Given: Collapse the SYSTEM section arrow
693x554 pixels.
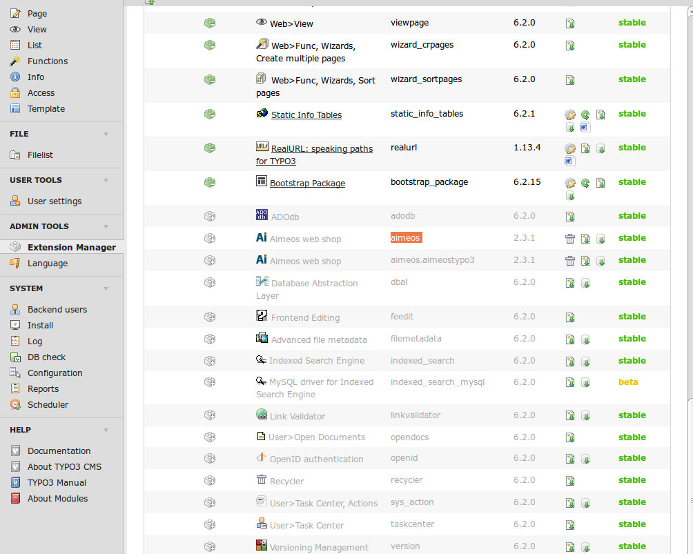Looking at the screenshot, I should pyautogui.click(x=106, y=288).
